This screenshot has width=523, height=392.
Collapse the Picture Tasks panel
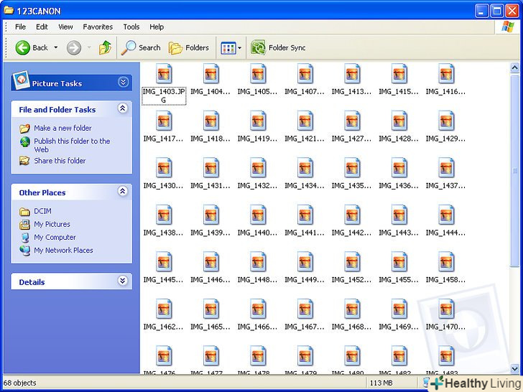pyautogui.click(x=123, y=83)
